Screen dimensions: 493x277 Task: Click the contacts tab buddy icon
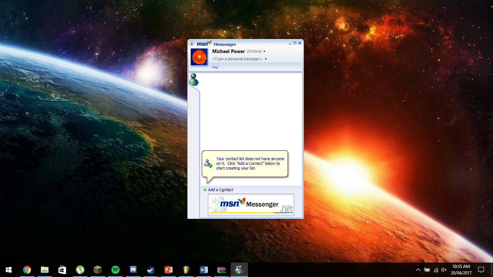pos(194,80)
